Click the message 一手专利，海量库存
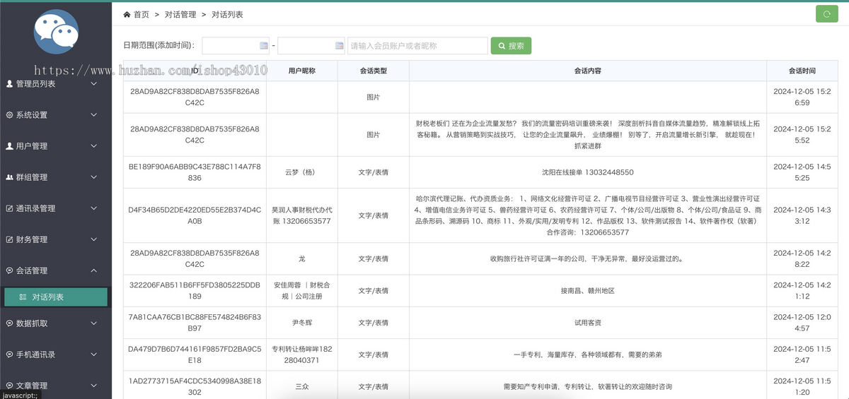This screenshot has width=849, height=399. tap(588, 355)
